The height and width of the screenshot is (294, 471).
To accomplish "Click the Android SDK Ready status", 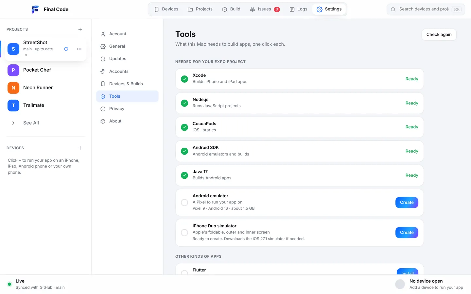I will (412, 151).
